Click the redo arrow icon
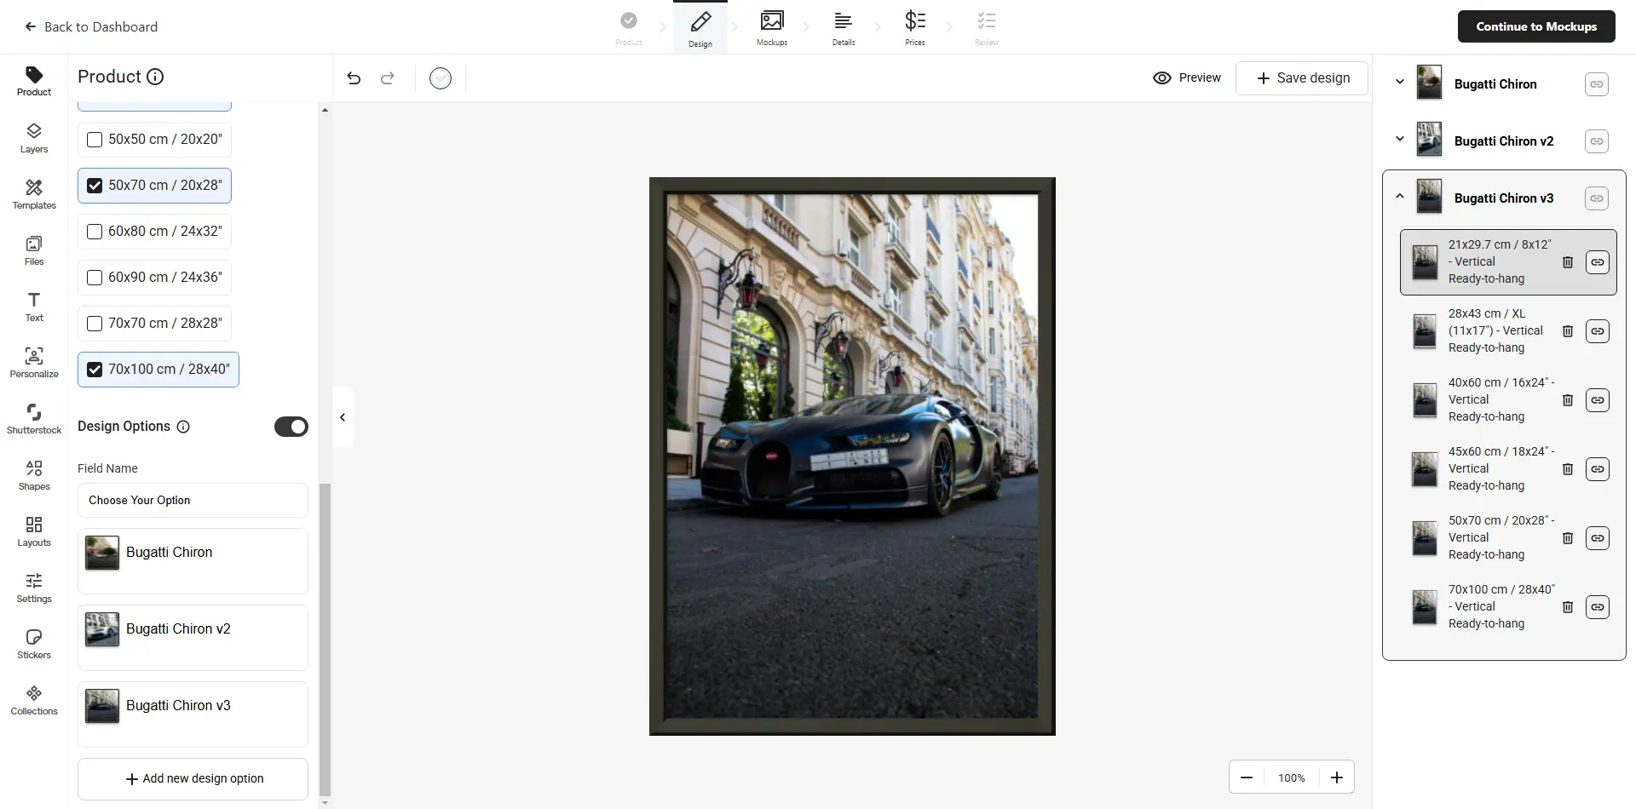 (x=388, y=78)
